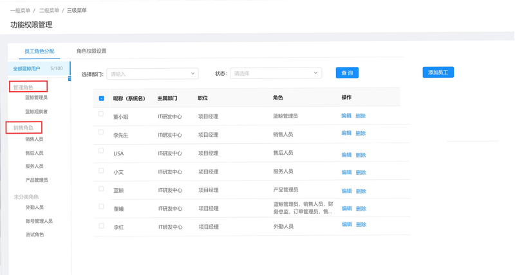This screenshot has height=275, width=515.
Task: Check the box for 李先生 row
Action: tap(101, 132)
